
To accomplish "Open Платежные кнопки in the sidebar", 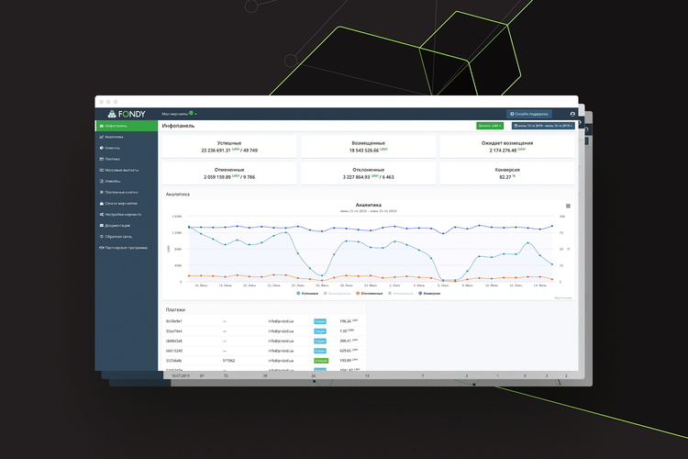I will 118,193.
